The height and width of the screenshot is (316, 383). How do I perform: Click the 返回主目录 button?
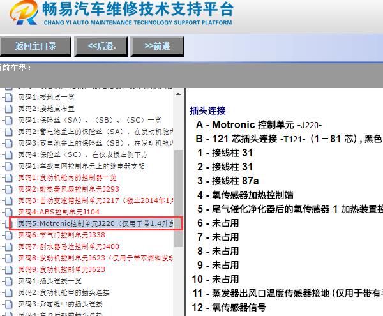point(35,46)
